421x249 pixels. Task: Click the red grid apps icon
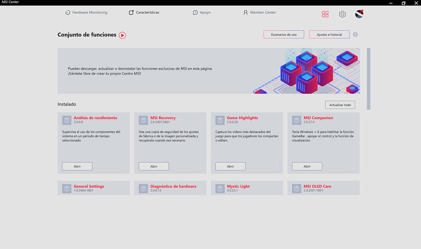point(325,14)
